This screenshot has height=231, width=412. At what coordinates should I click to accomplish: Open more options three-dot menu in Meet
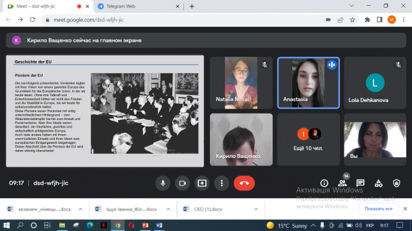221,183
